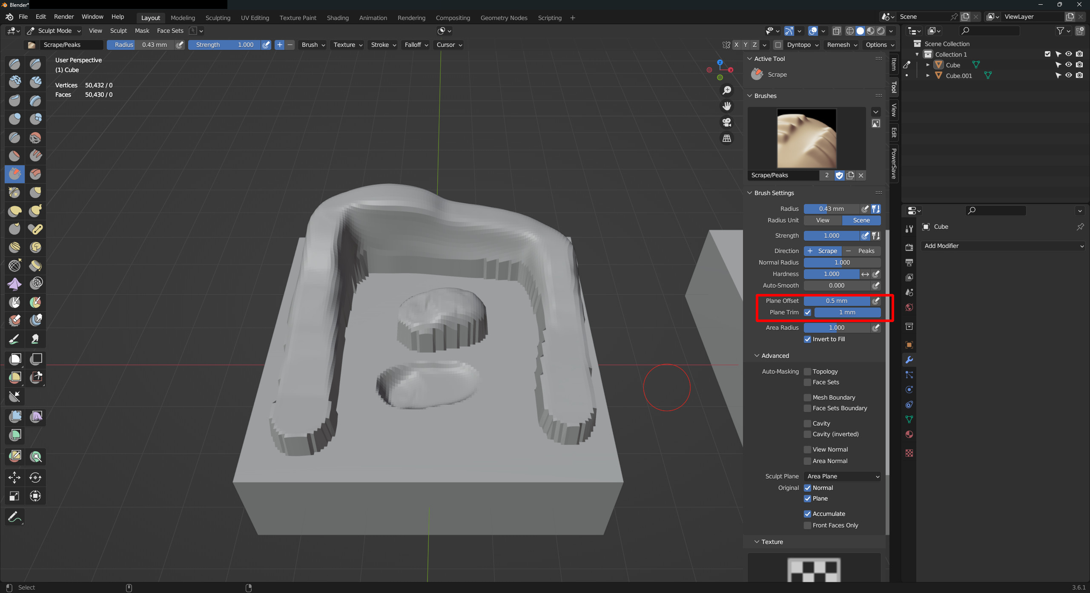Hide Cube.001 in viewport via eye icon

[x=1069, y=75]
